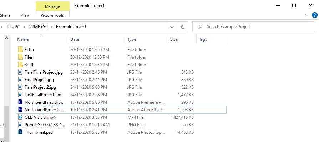The height and width of the screenshot is (142, 319).
Task: Refresh the Example Project folder view
Action: pyautogui.click(x=182, y=27)
